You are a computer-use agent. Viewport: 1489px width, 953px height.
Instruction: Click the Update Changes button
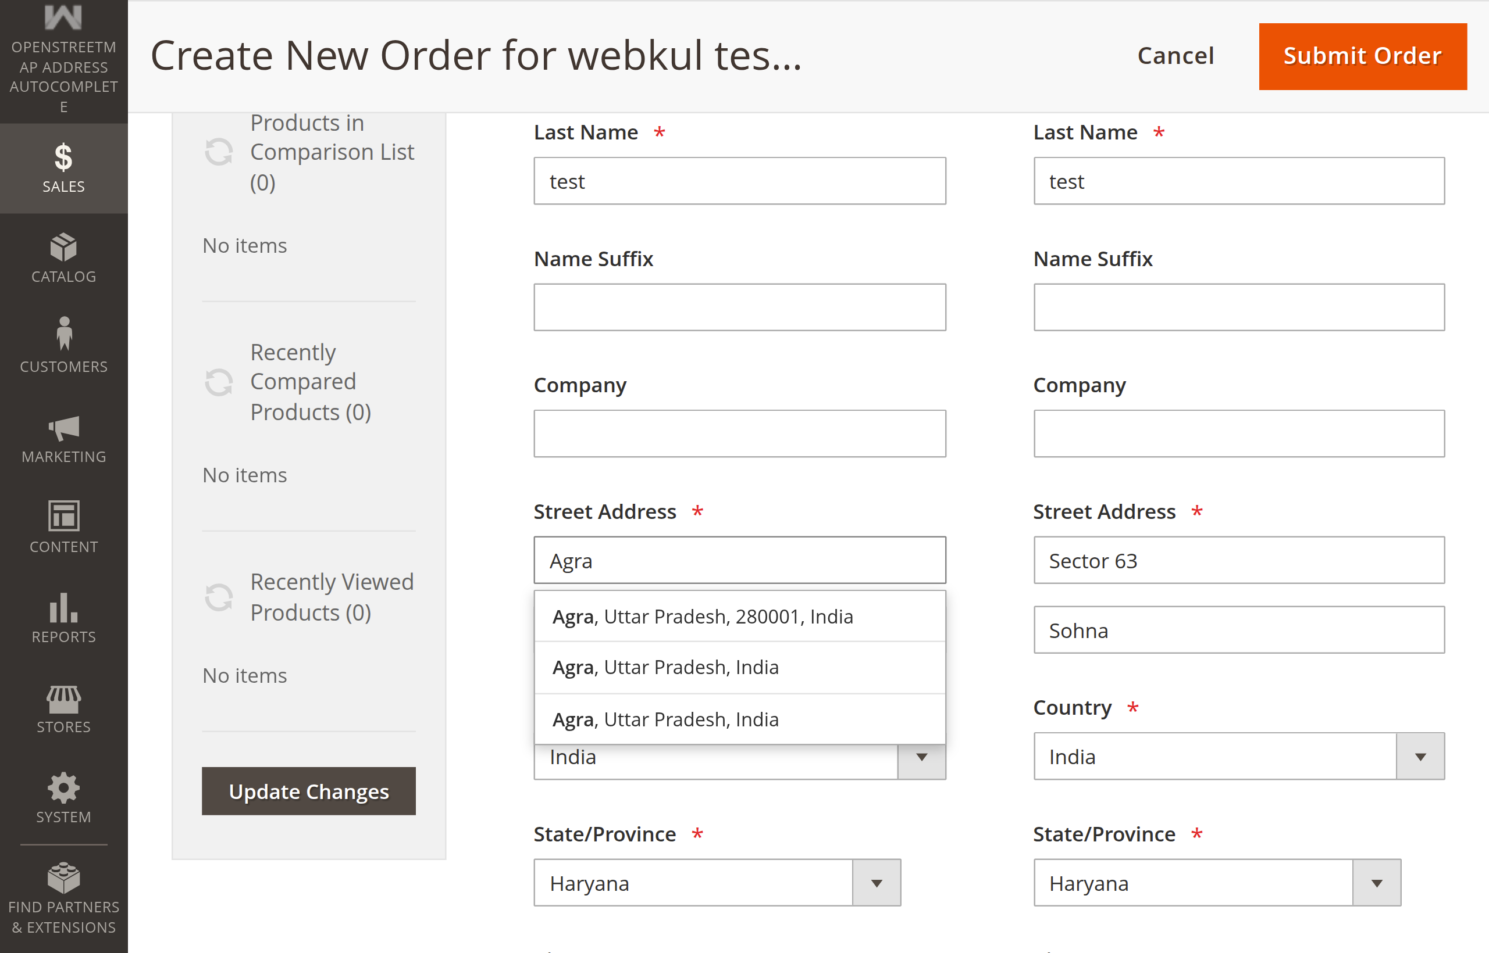pos(308,791)
